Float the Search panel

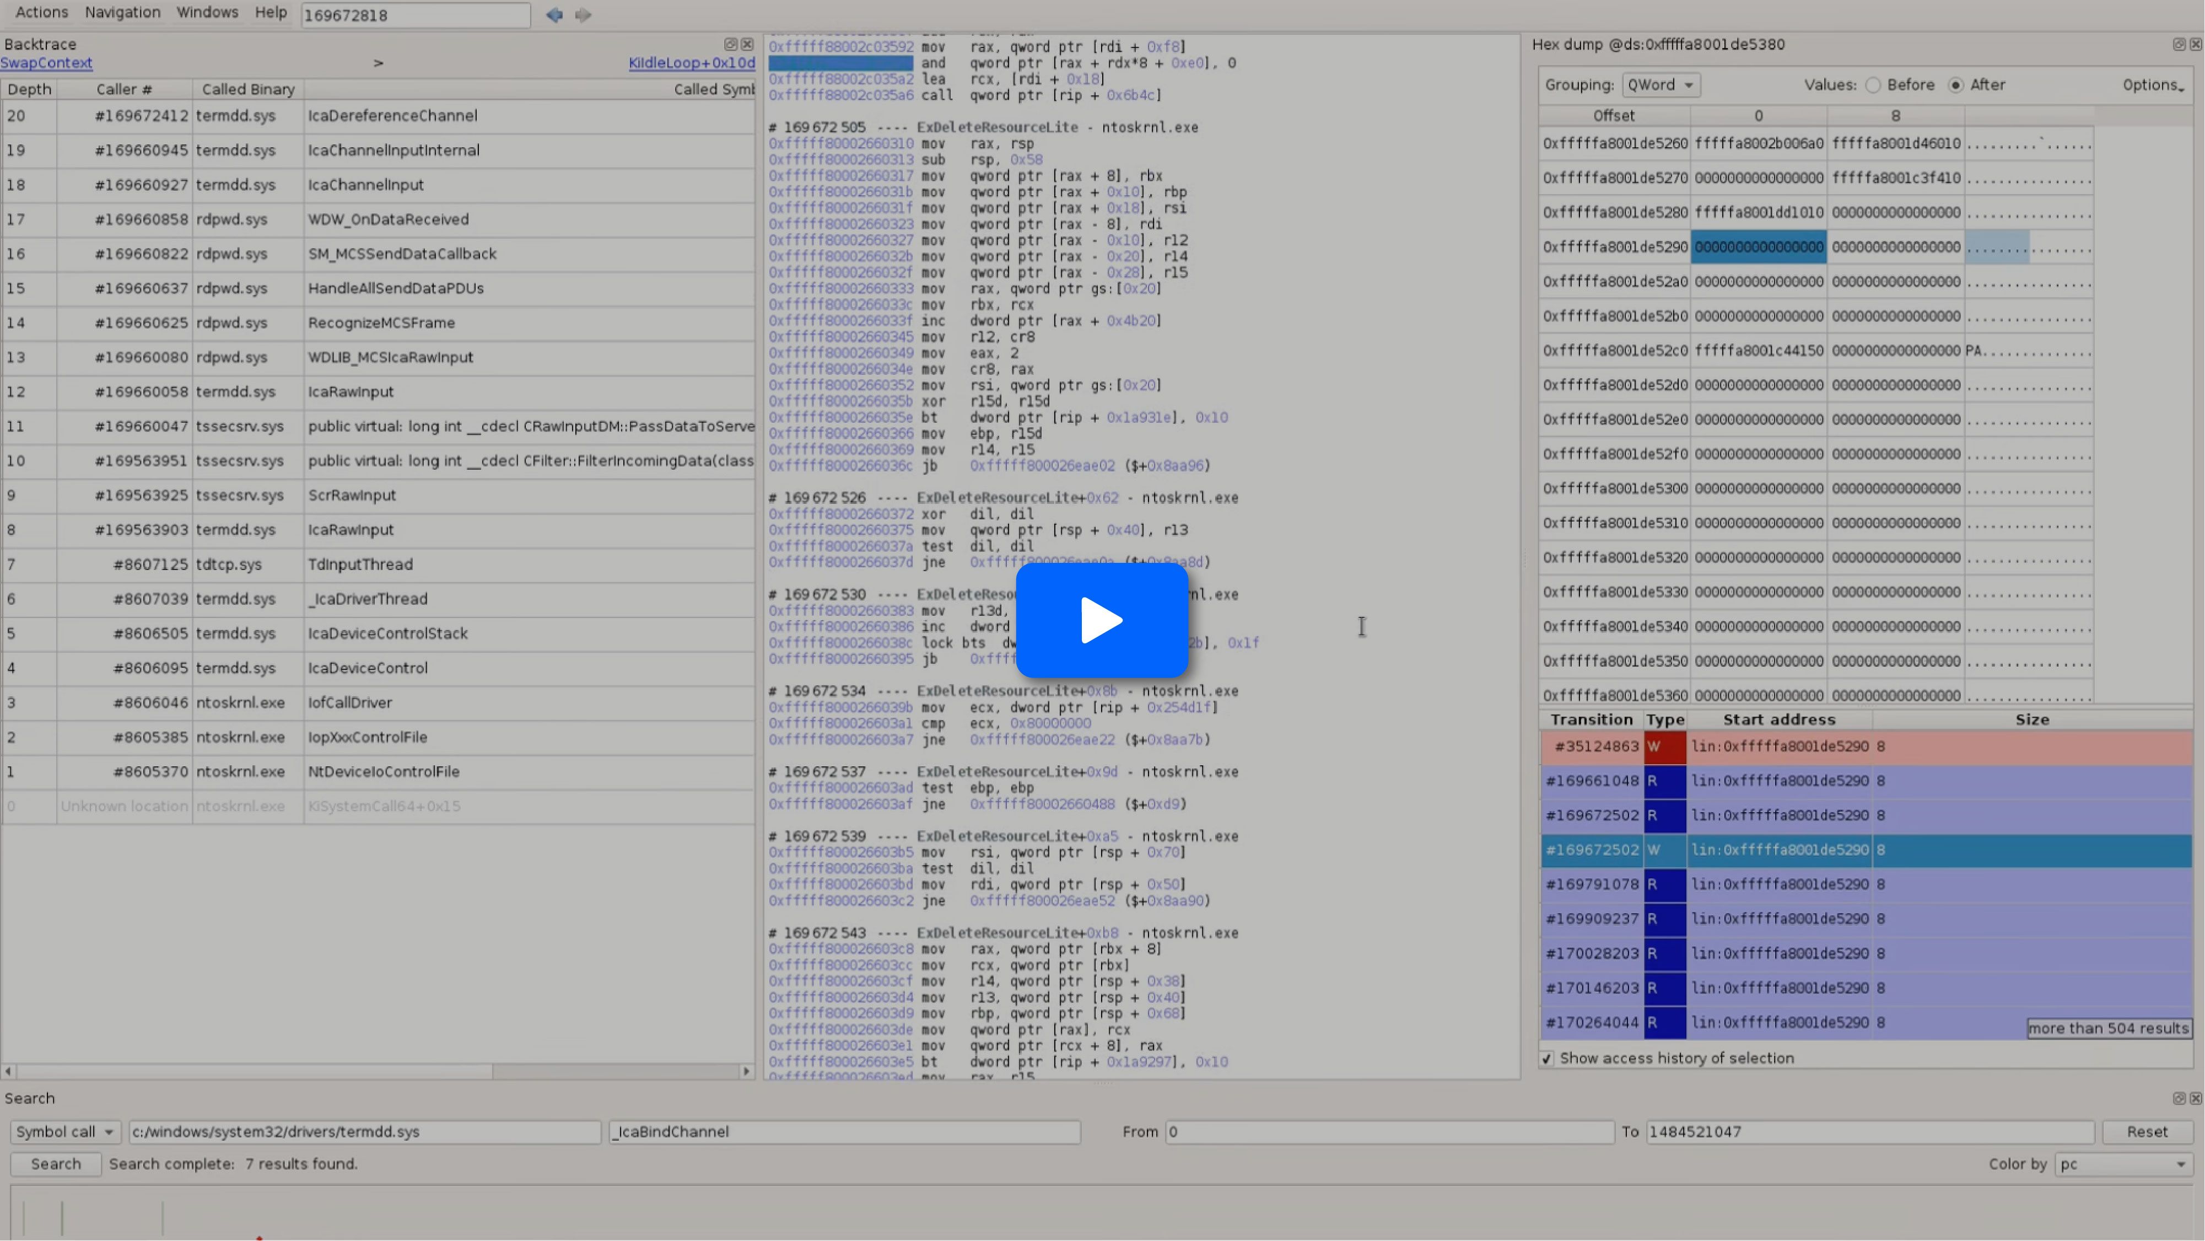(x=2179, y=1098)
